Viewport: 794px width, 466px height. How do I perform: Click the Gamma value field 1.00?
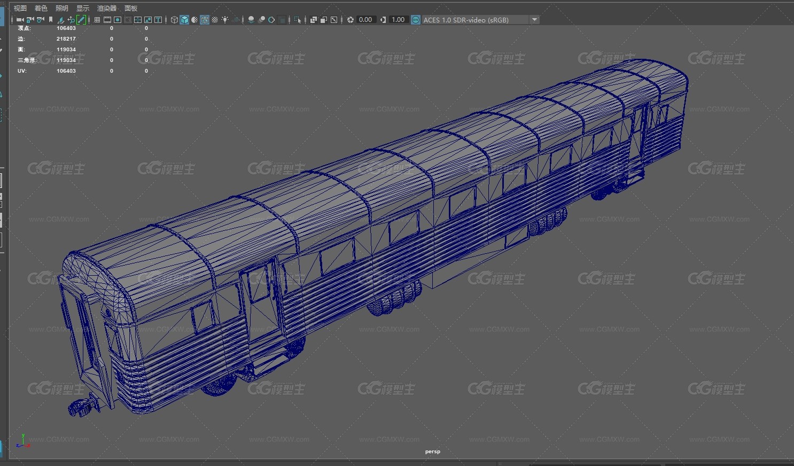[x=398, y=20]
